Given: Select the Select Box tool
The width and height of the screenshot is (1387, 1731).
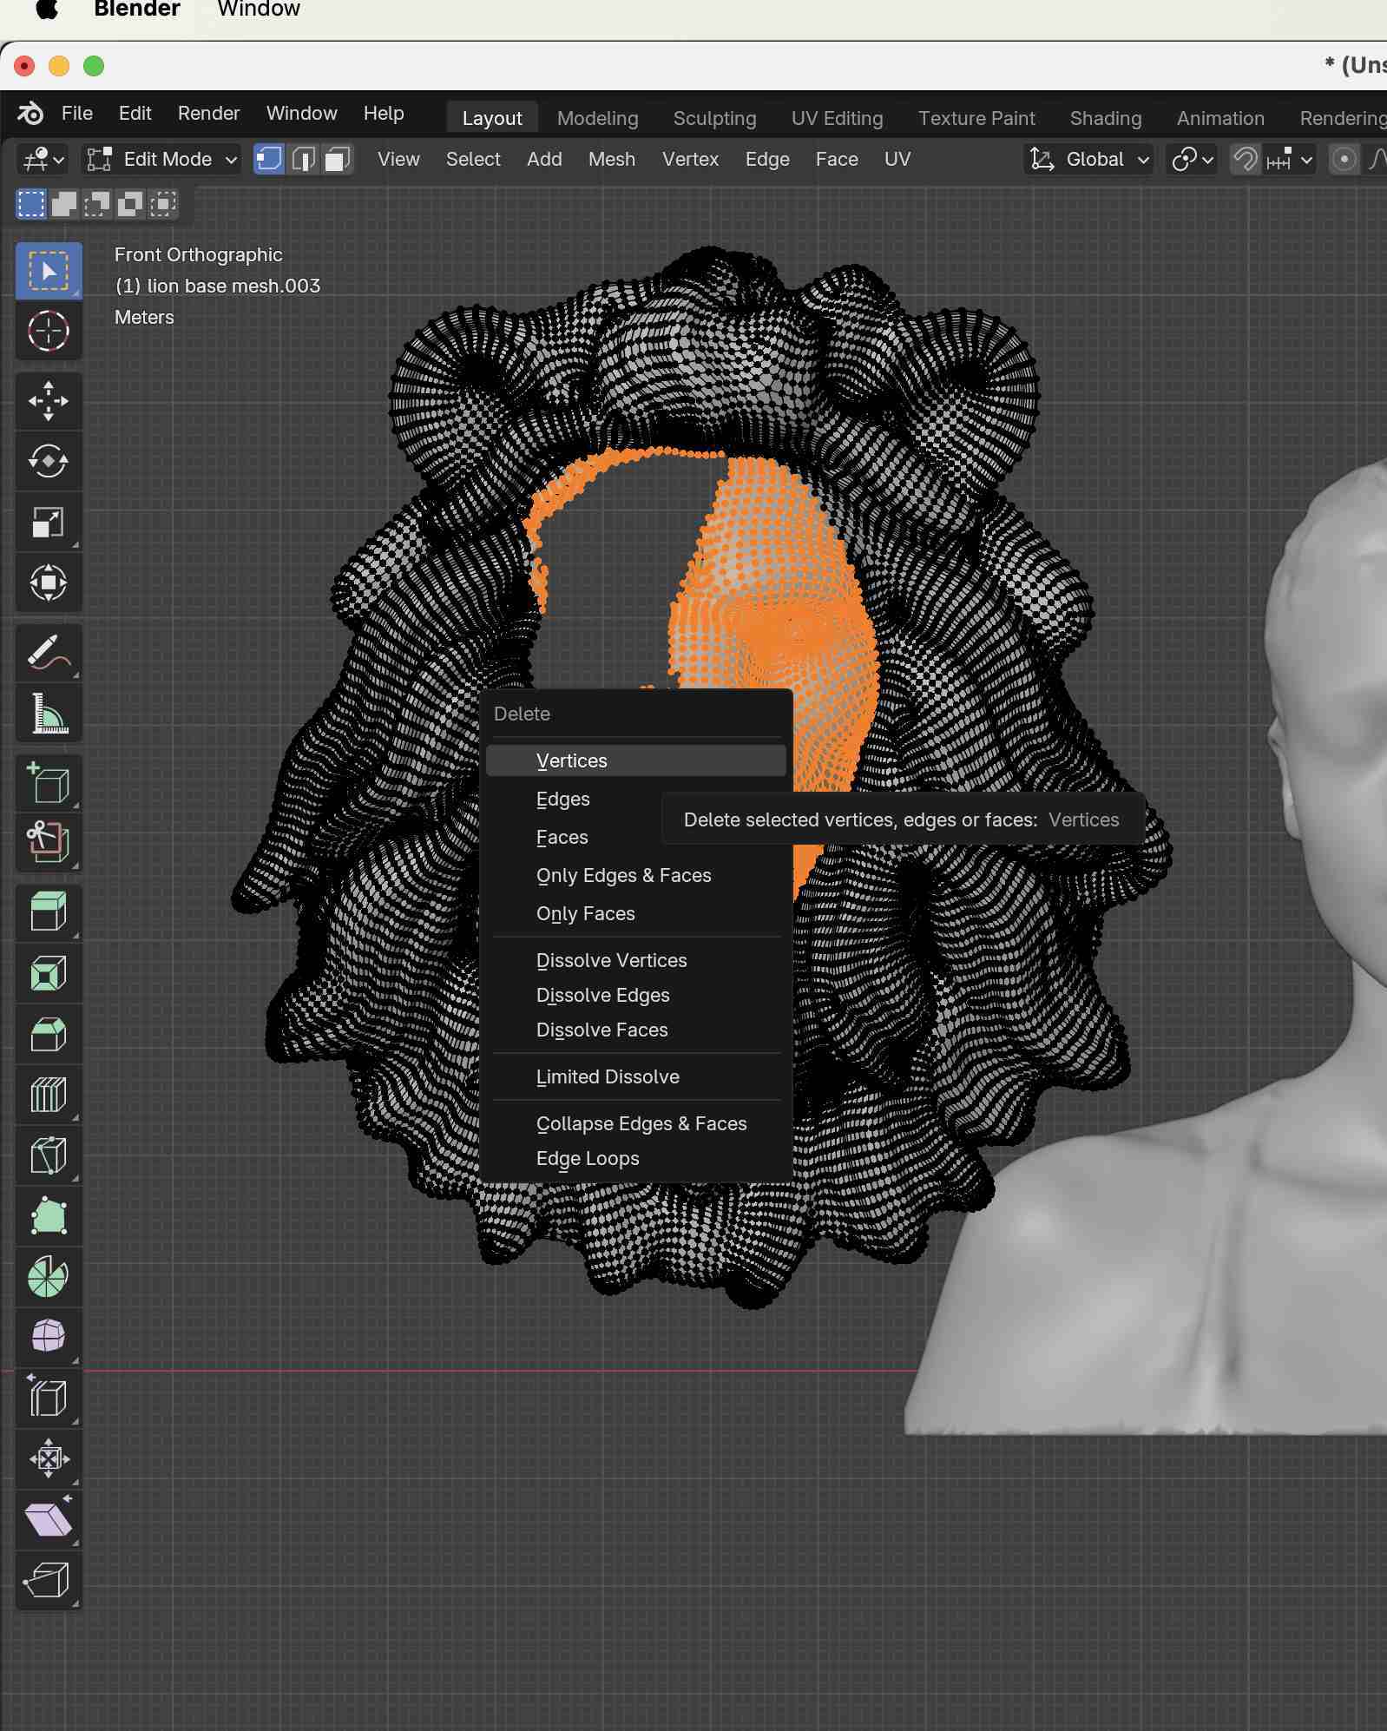Looking at the screenshot, I should point(49,271).
